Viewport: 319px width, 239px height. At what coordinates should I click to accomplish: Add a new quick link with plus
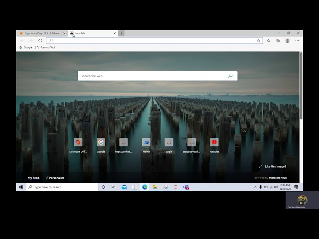coord(237,146)
